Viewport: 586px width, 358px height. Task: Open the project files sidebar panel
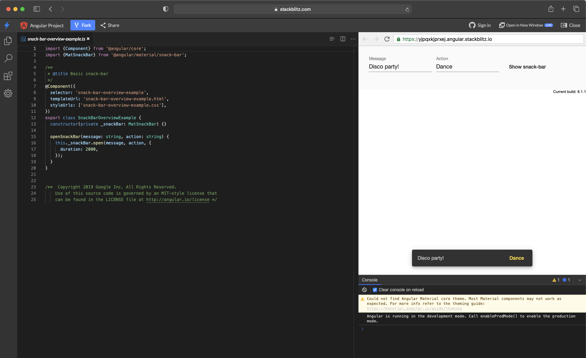[8, 41]
